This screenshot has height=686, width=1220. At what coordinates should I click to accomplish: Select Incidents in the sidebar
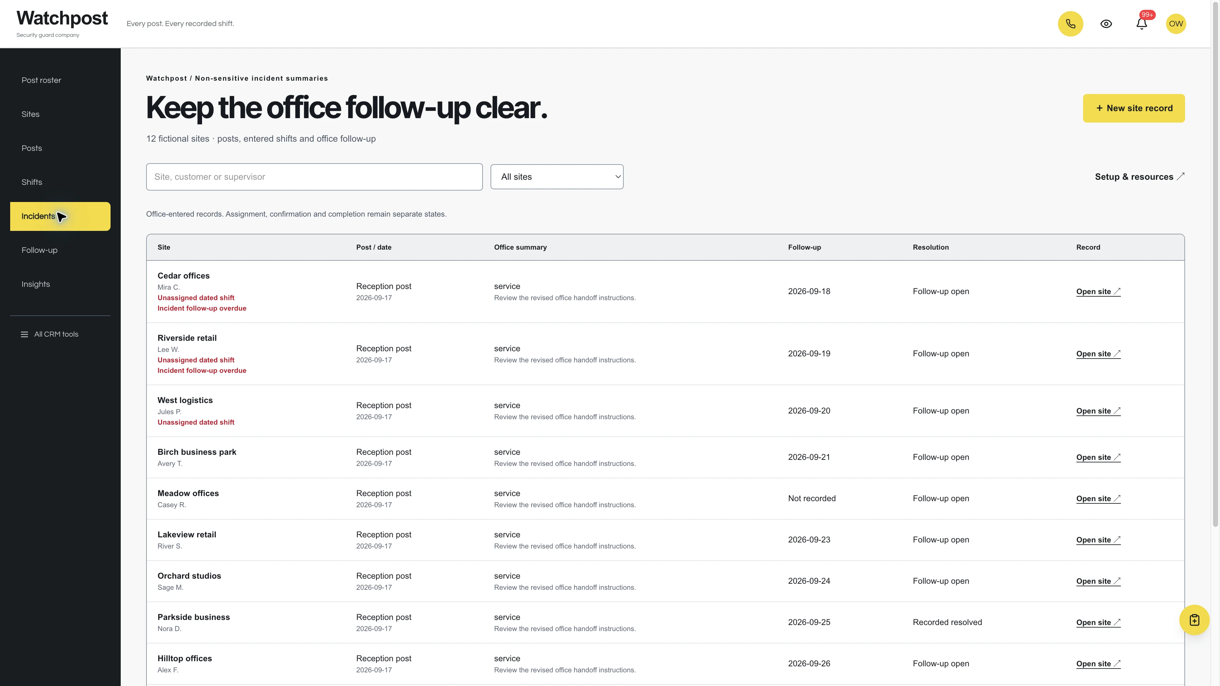60,216
